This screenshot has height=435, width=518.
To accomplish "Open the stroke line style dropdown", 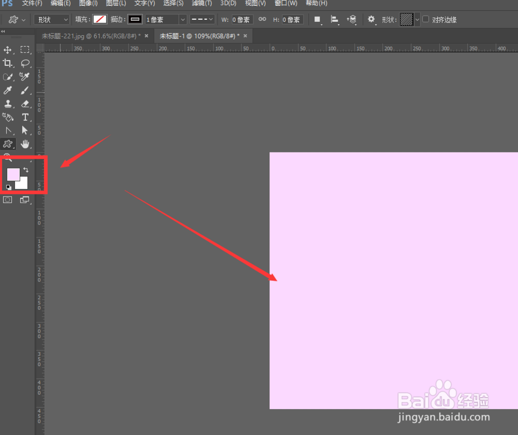I will tap(202, 20).
